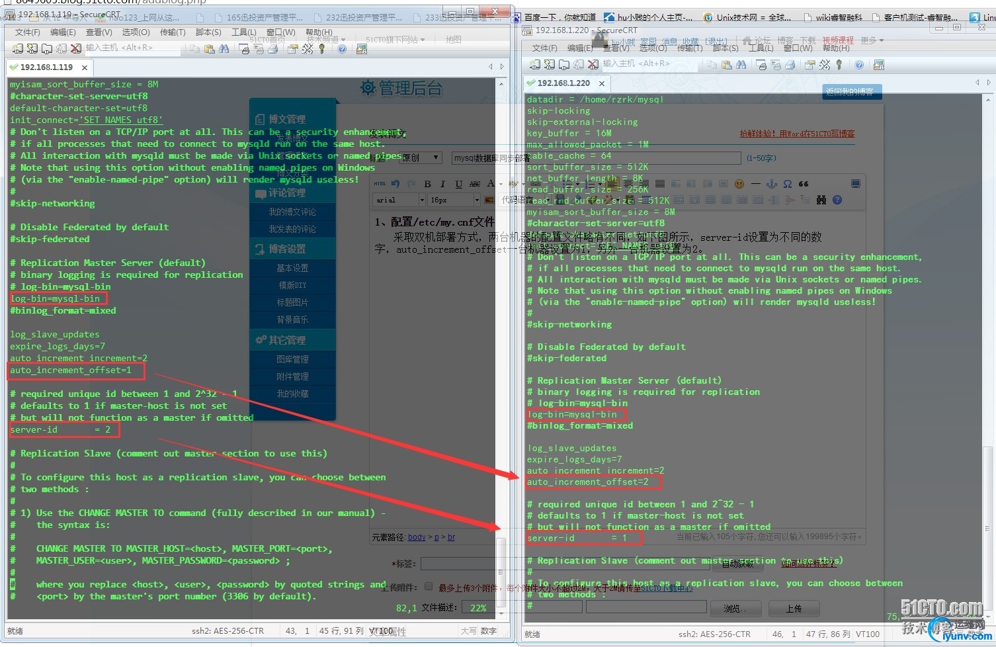Click the body link in element path
The width and height of the screenshot is (996, 647).
(x=417, y=537)
